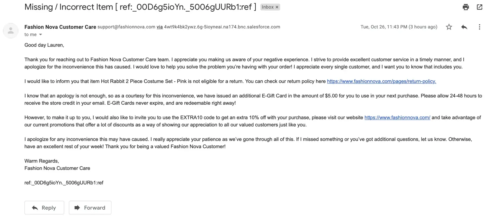Visit the fashionnova.com website link
Screen dimensions: 488x221
click(397, 118)
